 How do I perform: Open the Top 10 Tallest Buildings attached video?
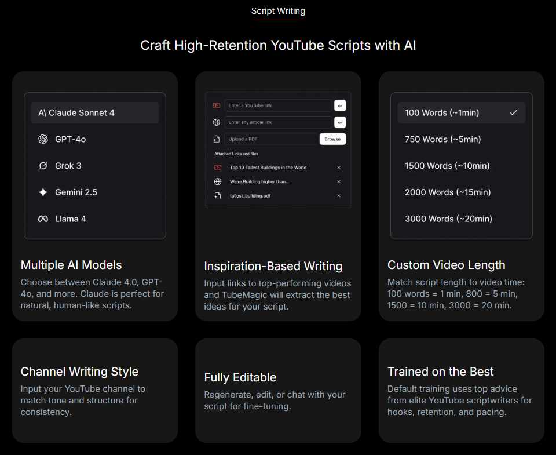pos(268,168)
